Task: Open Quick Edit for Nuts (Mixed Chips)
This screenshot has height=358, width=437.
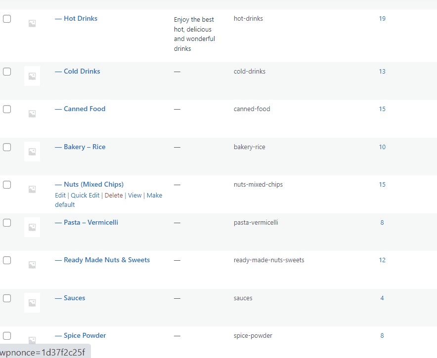Action: [x=85, y=196]
